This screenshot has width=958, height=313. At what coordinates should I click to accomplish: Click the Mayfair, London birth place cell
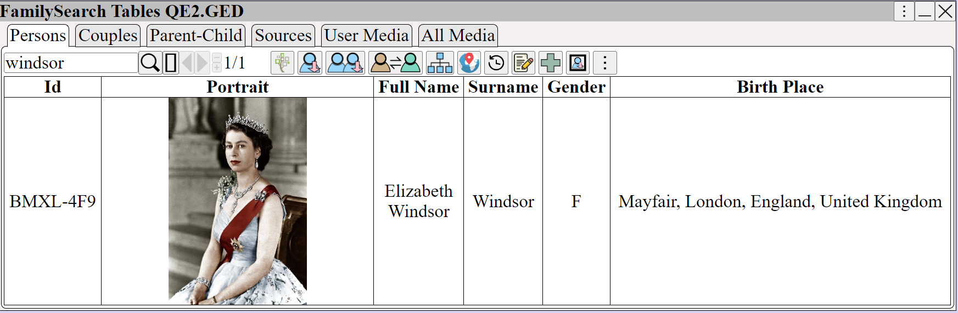(780, 201)
